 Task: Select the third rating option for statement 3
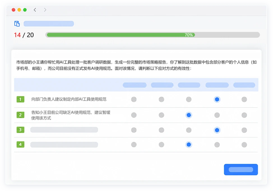click(x=189, y=130)
